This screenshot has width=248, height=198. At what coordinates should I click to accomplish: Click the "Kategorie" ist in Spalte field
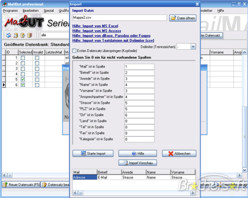pyautogui.click(x=139, y=139)
